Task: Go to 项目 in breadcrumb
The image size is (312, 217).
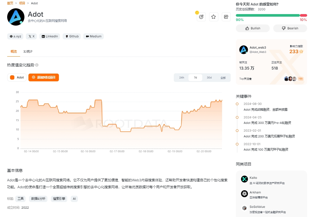Action: [22, 3]
